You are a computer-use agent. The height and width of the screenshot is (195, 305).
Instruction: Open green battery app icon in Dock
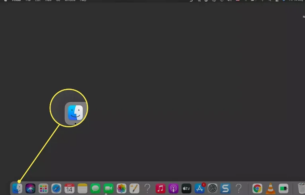(x=283, y=188)
